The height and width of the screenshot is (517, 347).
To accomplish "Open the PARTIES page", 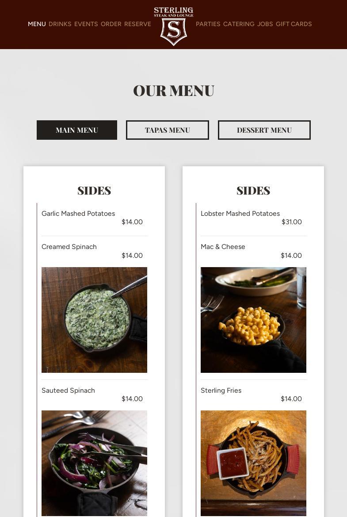I will click(x=208, y=24).
